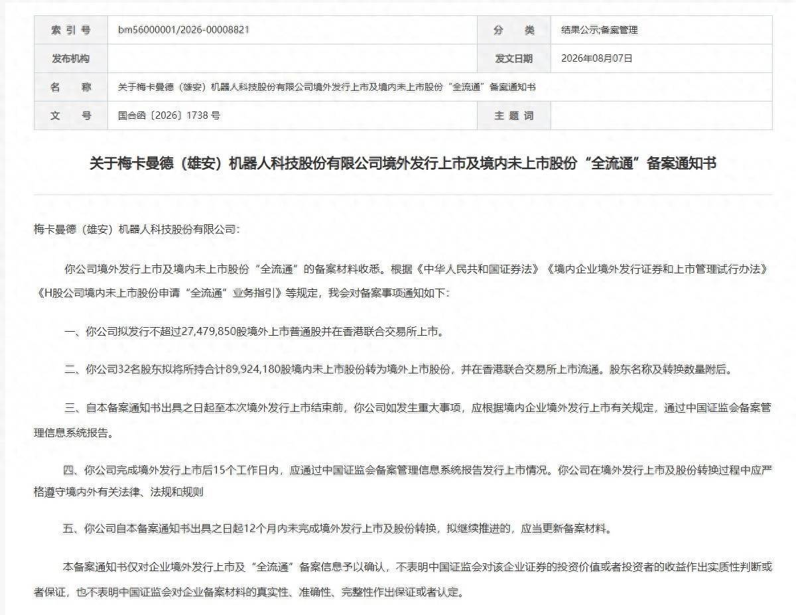Viewport: 796px width, 615px height.
Task: Click the 主题词 label cell
Action: pyautogui.click(x=514, y=115)
